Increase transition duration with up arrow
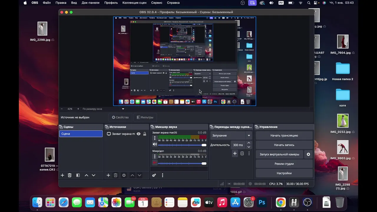 [x=249, y=143]
